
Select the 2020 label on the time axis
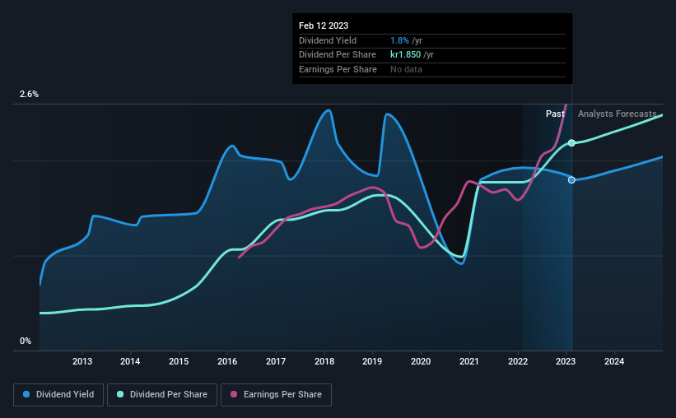(x=421, y=361)
